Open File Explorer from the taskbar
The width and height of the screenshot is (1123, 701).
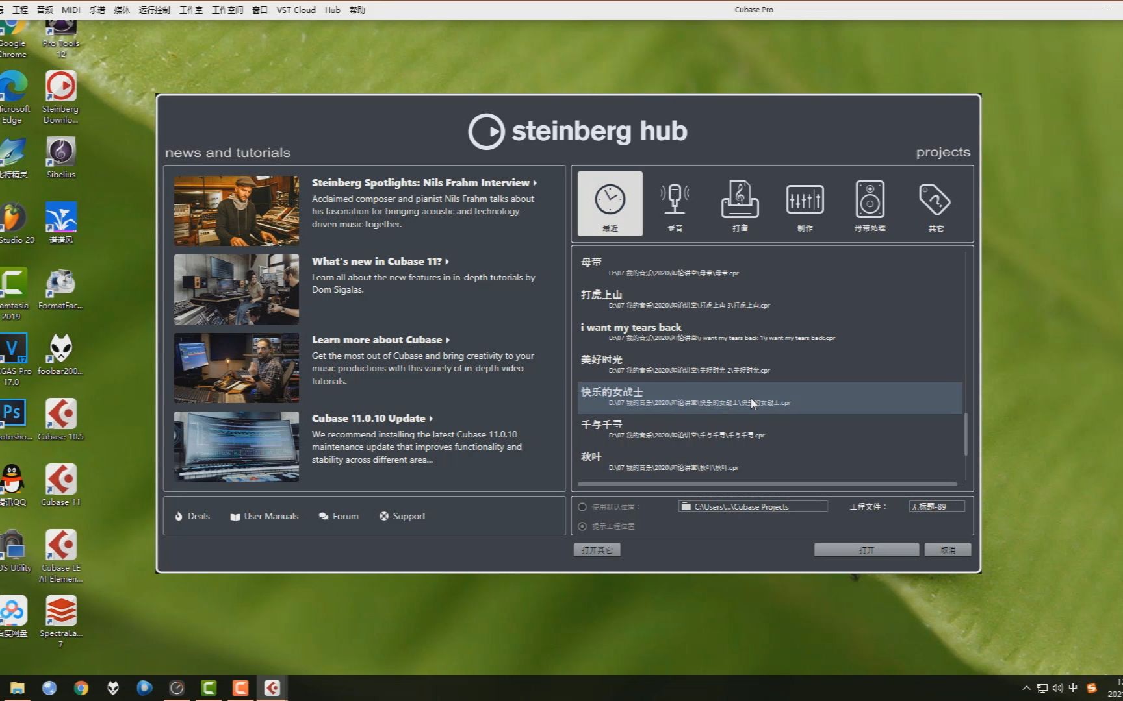coord(18,688)
